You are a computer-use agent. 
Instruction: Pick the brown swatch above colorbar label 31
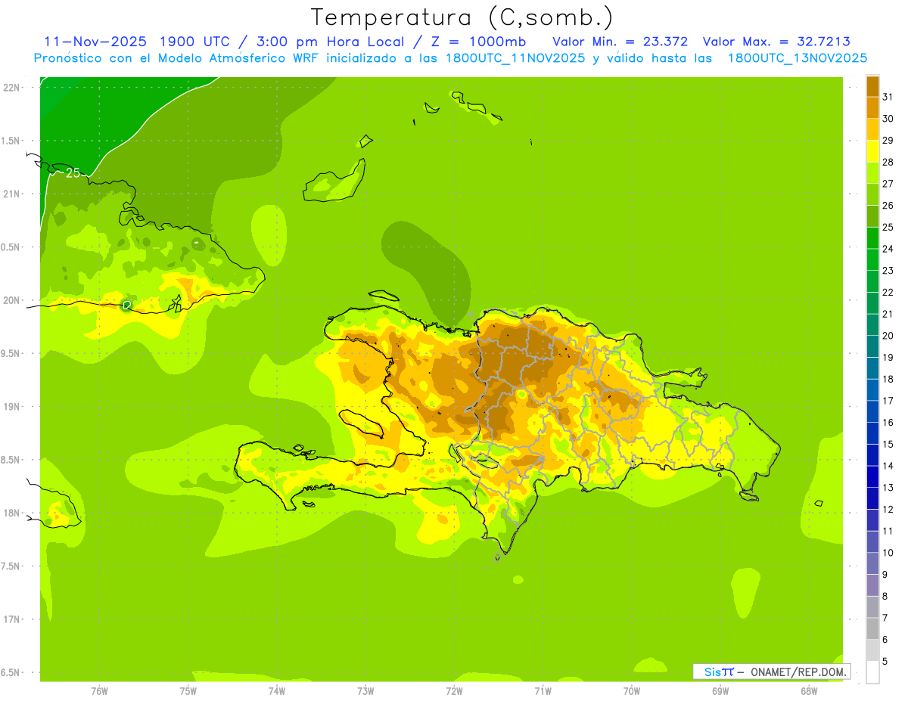coord(872,86)
